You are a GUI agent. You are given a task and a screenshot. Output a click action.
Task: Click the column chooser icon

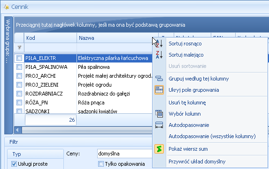(x=159, y=114)
